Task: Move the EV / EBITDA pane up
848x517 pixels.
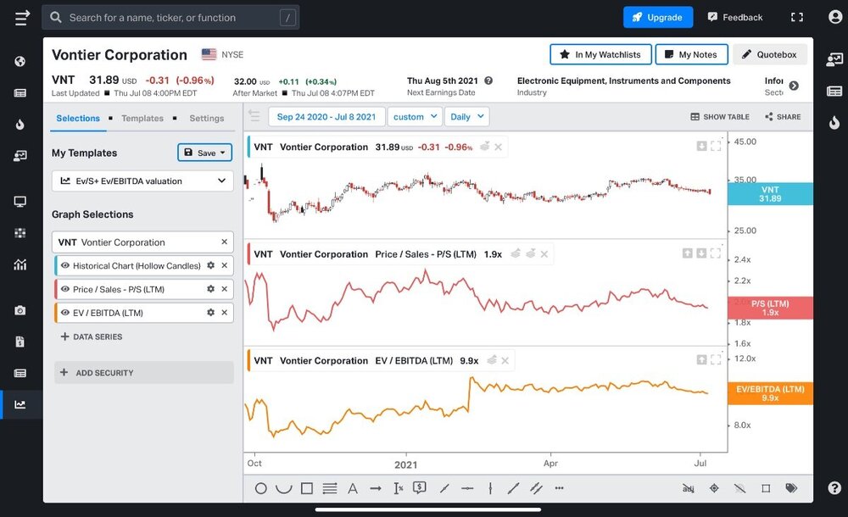Action: (x=701, y=359)
